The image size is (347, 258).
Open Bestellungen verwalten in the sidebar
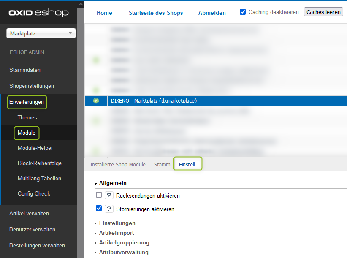[37, 246]
